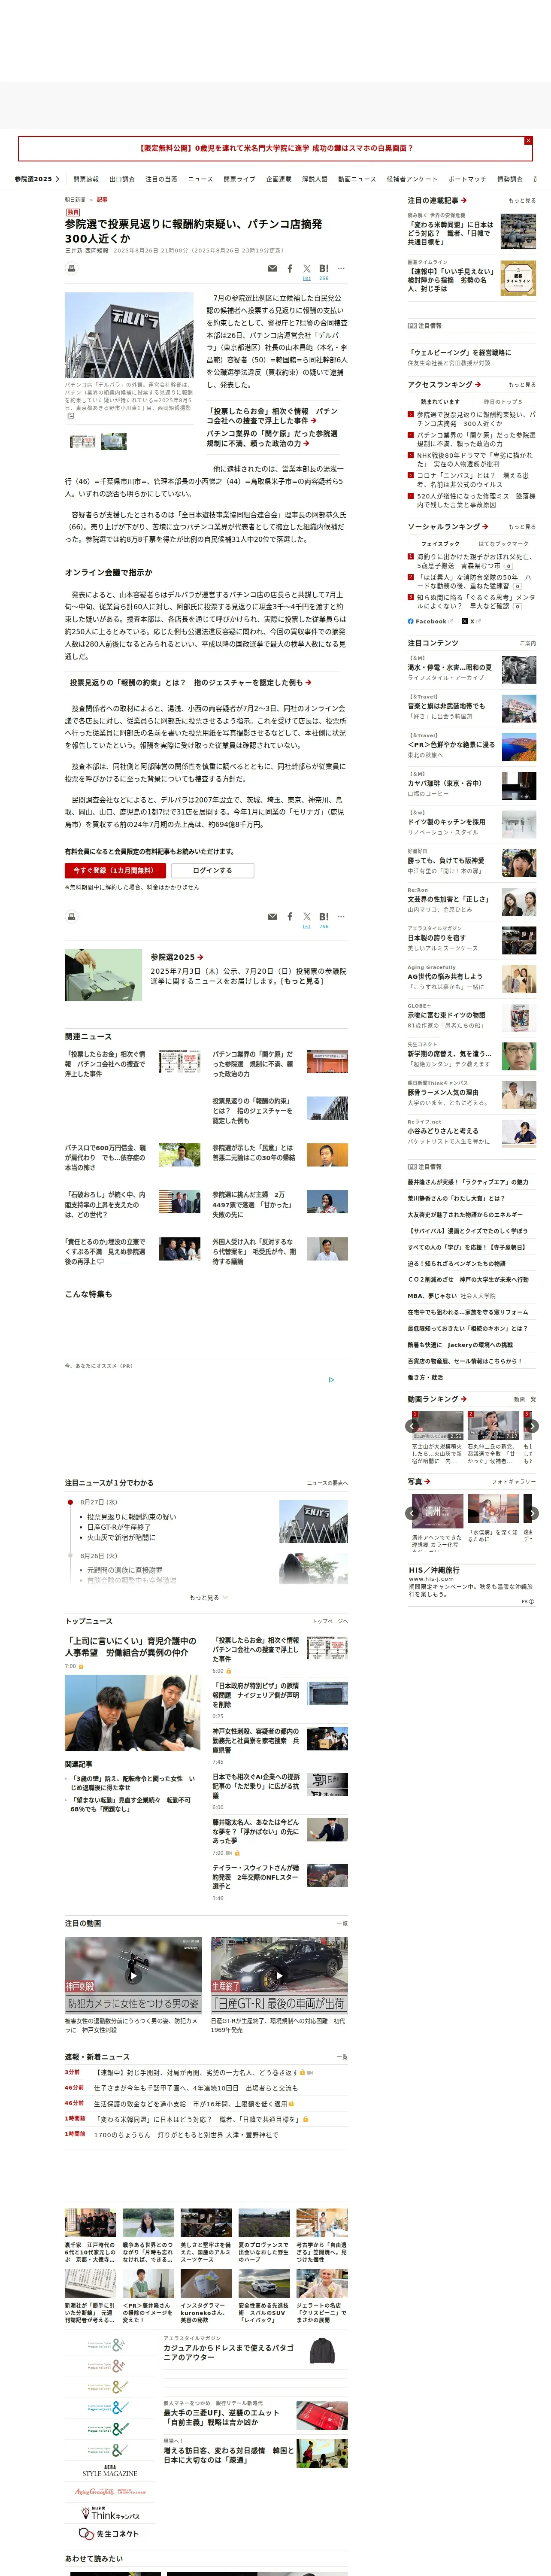Open the 一覧 link beside 注目の動画
Screen dimensions: 551x2576
342,1923
